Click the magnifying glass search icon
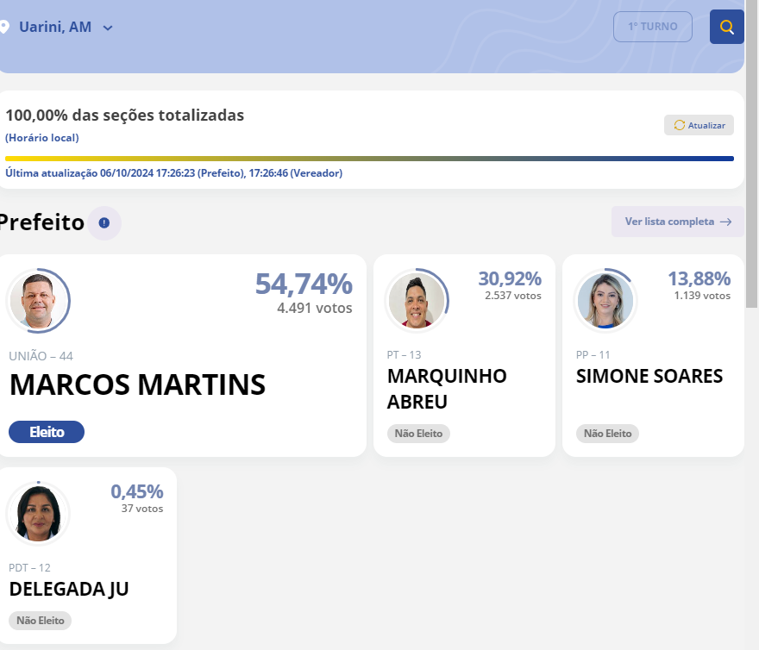The height and width of the screenshot is (650, 759). point(726,27)
